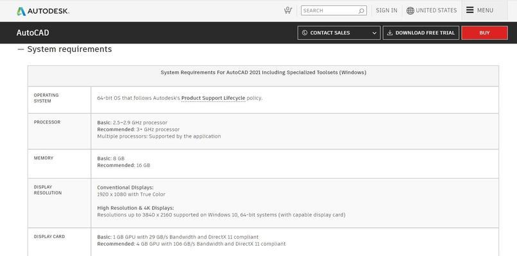Click the search magnifier icon
517x256 pixels.
tap(361, 11)
